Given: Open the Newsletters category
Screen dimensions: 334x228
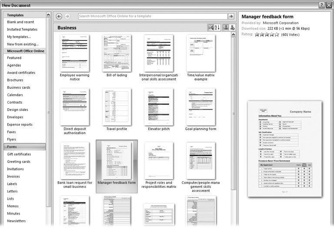Looking at the screenshot, I should [16, 221].
